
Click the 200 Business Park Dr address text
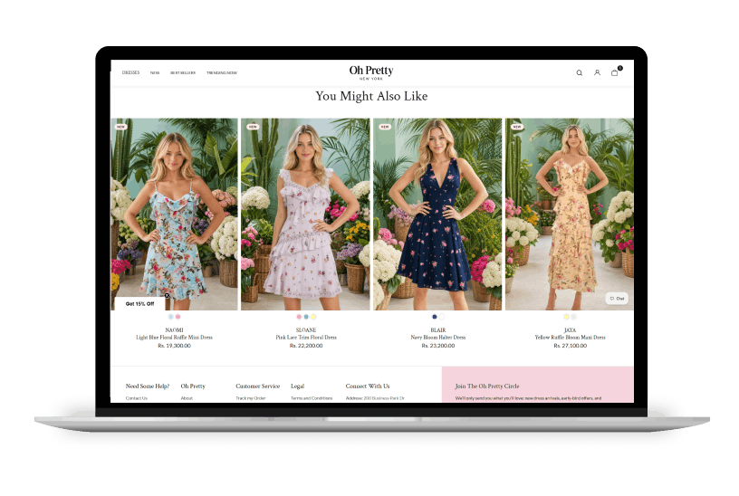384,398
